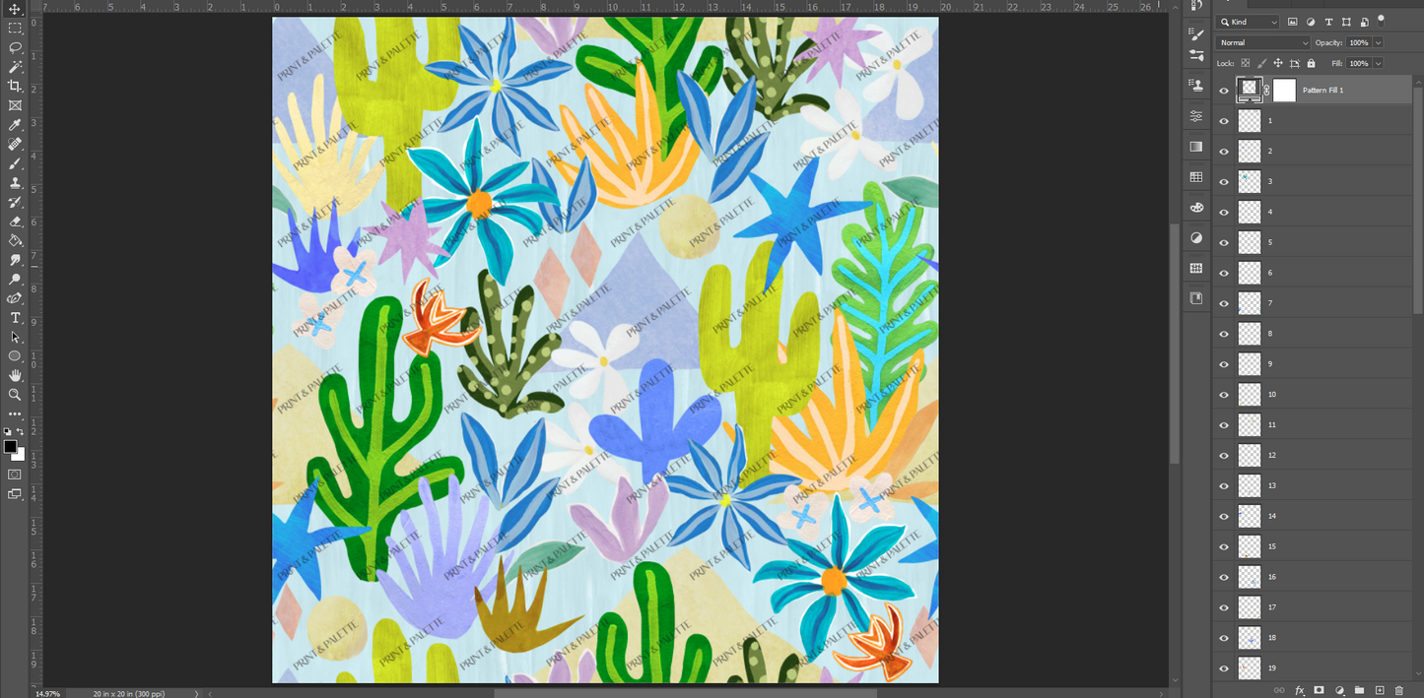
Task: Select the Dodge tool
Action: 15,279
